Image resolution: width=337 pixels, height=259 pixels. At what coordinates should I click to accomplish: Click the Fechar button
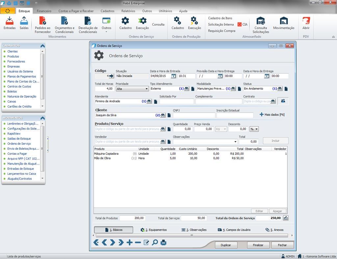(282, 245)
